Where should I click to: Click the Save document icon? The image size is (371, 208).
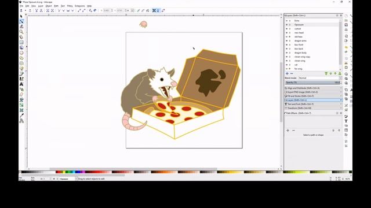(346, 25)
